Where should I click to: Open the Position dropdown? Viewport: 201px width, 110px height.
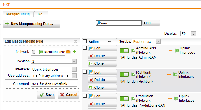(54, 61)
